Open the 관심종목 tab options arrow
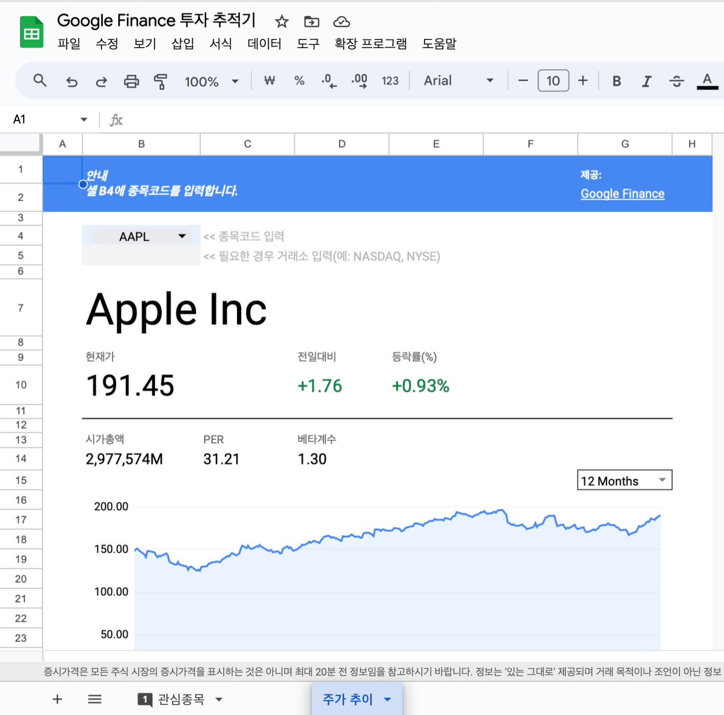 [x=219, y=699]
